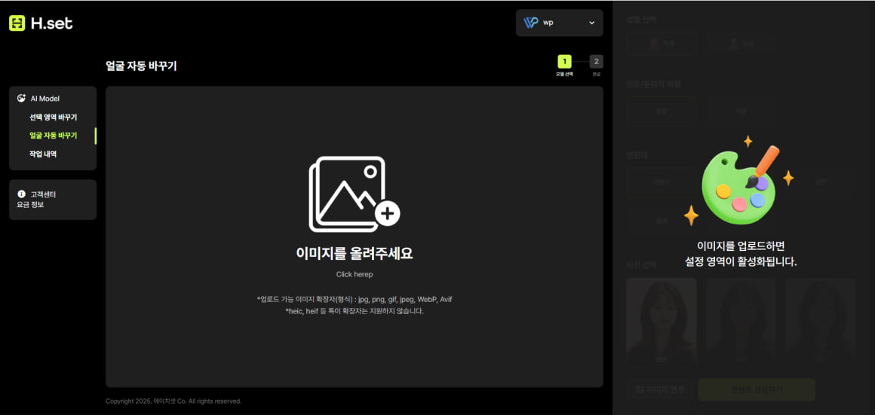Open 고객센터 customer center link
This screenshot has height=415, width=875.
(x=43, y=194)
